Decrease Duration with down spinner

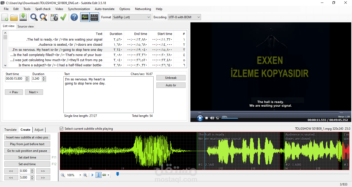[x=44, y=80]
